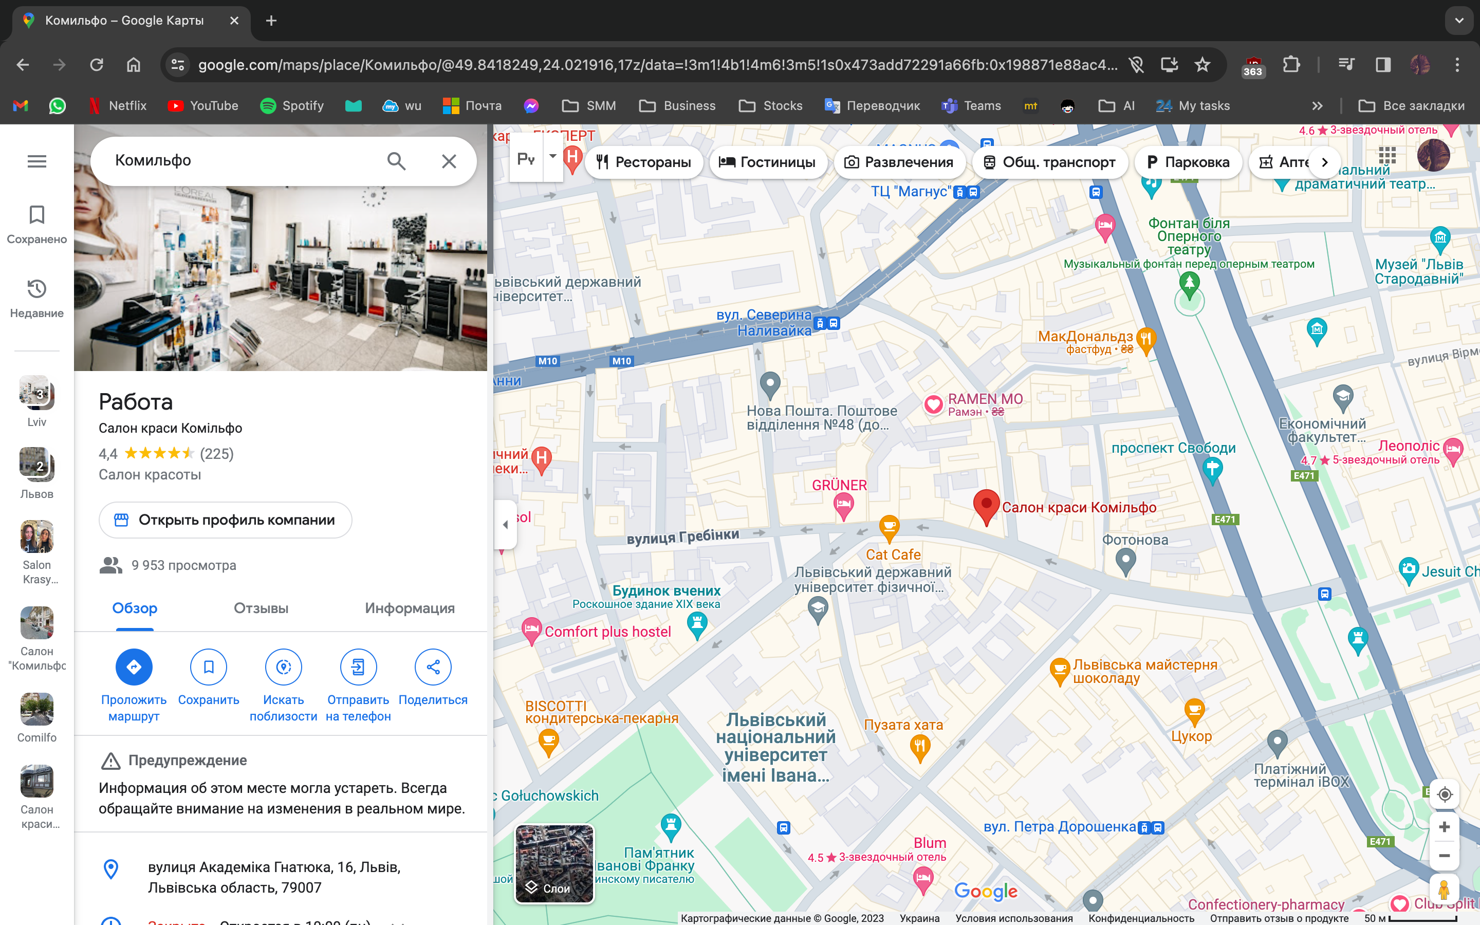This screenshot has width=1480, height=925.
Task: Click Открыть профиль компании button
Action: click(x=225, y=520)
